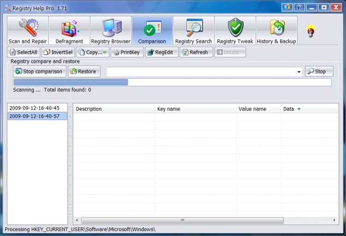Open the Registry Browser

[111, 30]
